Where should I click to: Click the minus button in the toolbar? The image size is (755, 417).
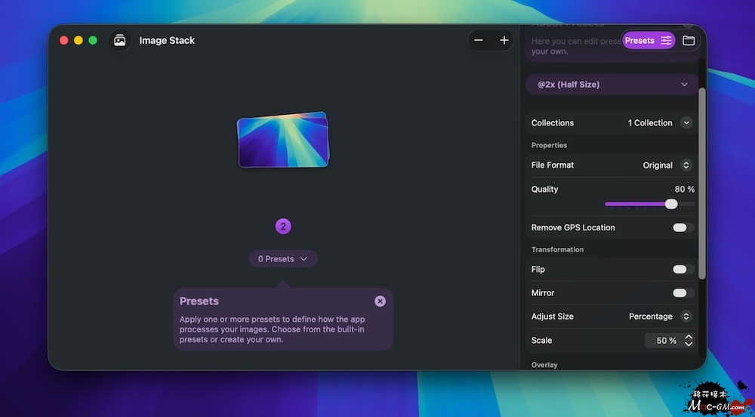pos(479,41)
